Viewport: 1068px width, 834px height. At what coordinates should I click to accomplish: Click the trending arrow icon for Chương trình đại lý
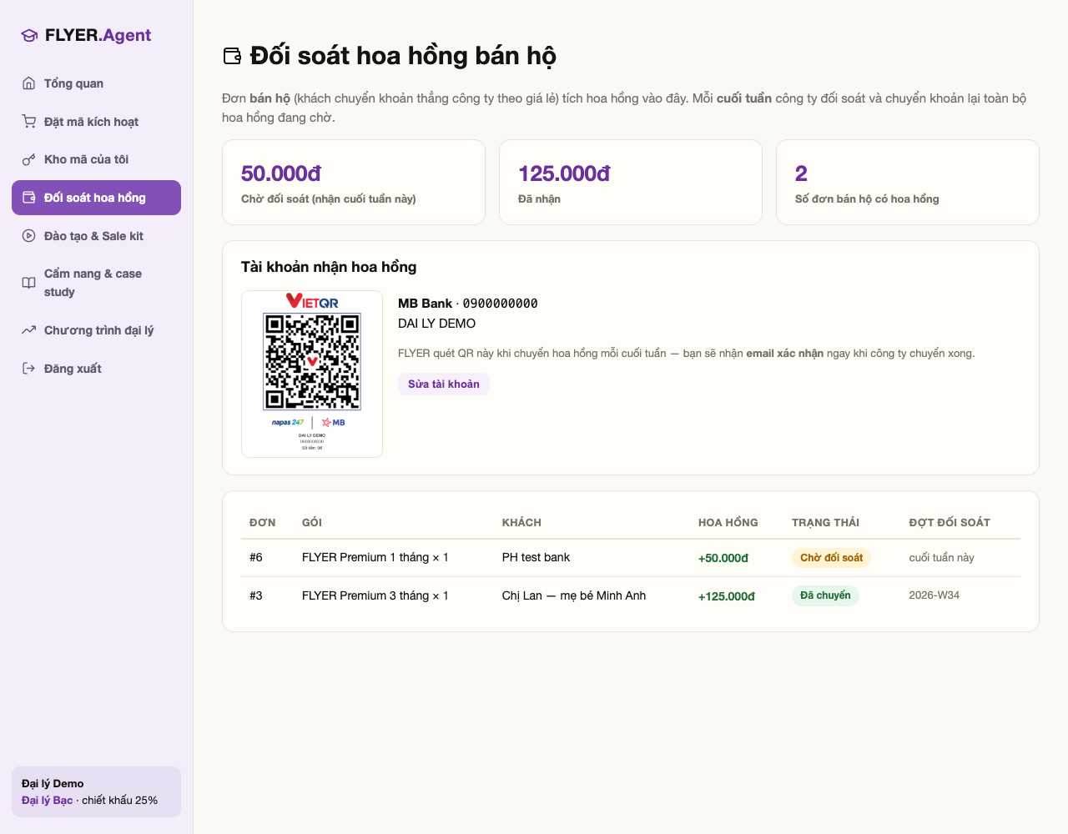28,330
